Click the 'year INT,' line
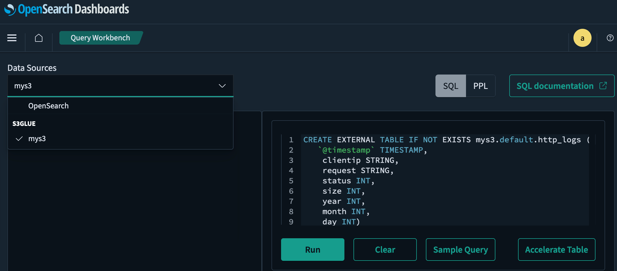 click(x=344, y=201)
